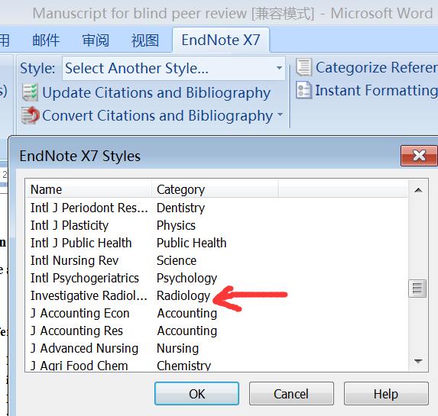Screen dimensions: 438x416
Task: Click the scroll down arrow of styles list
Action: [418, 361]
